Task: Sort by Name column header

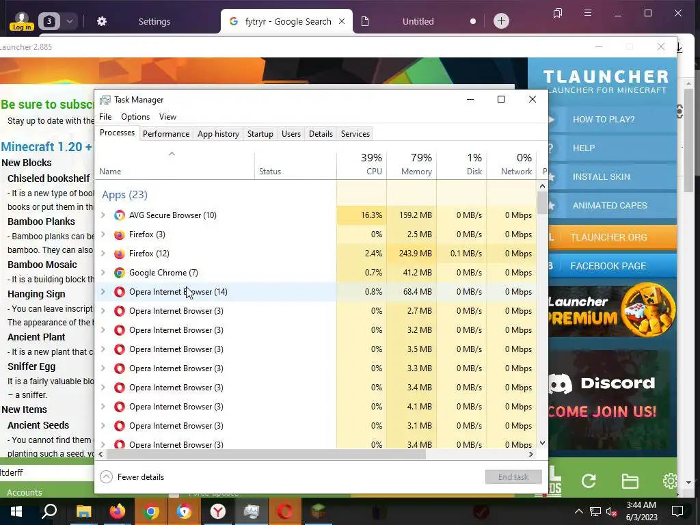Action: pyautogui.click(x=174, y=163)
